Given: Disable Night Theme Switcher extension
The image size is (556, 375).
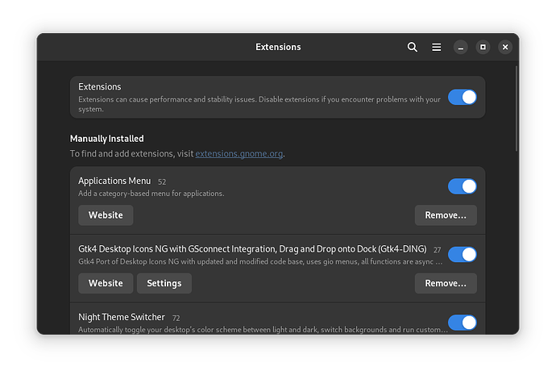Looking at the screenshot, I should (x=462, y=323).
